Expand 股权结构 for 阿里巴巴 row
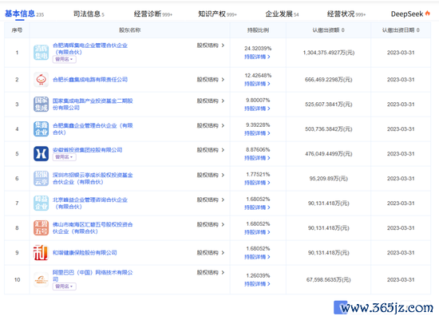The height and width of the screenshot is (320, 439). [211, 272]
